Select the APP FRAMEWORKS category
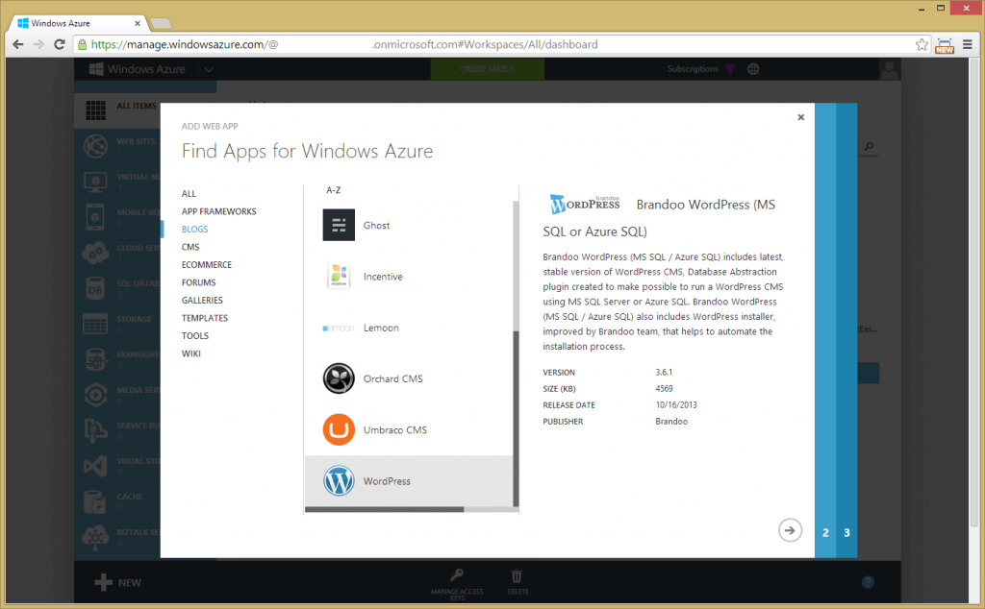Image resolution: width=985 pixels, height=609 pixels. pyautogui.click(x=218, y=211)
